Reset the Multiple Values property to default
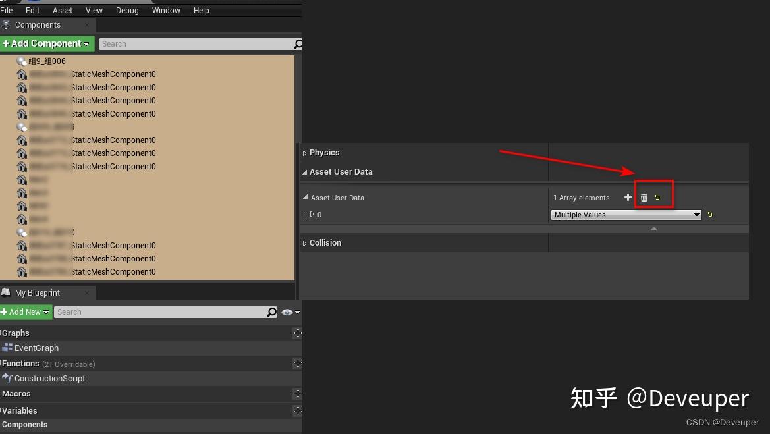Image resolution: width=770 pixels, height=434 pixels. [x=709, y=214]
